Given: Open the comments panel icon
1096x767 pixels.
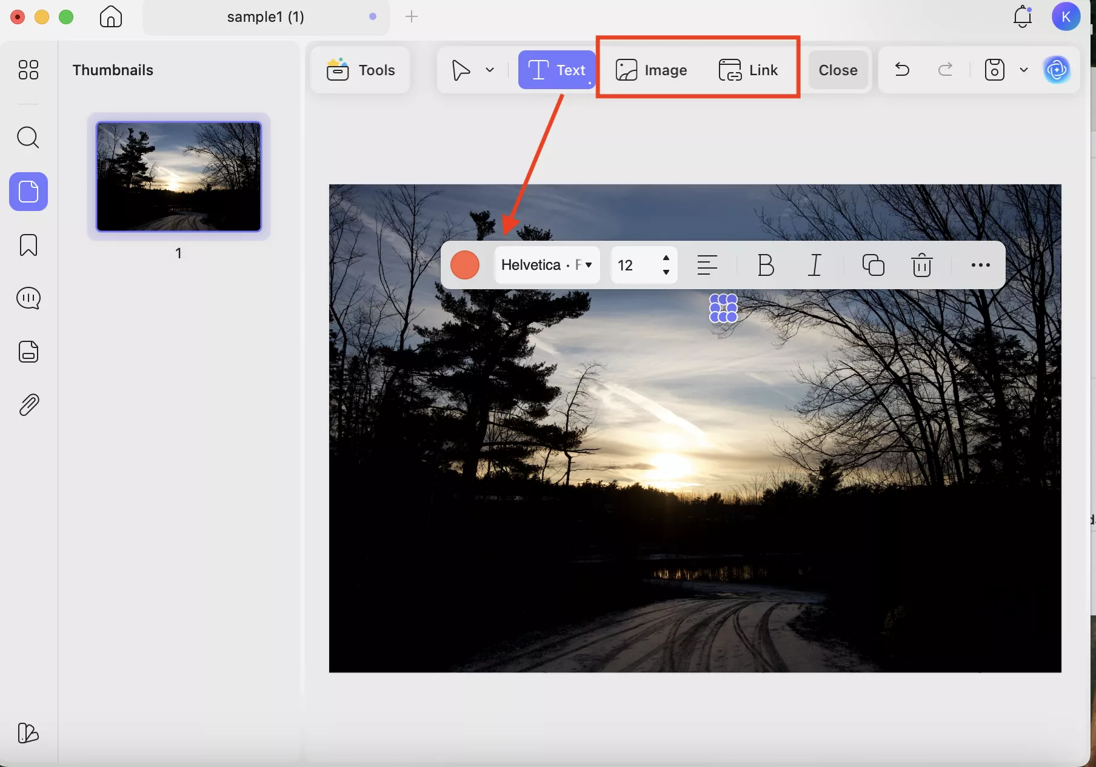Looking at the screenshot, I should (28, 298).
